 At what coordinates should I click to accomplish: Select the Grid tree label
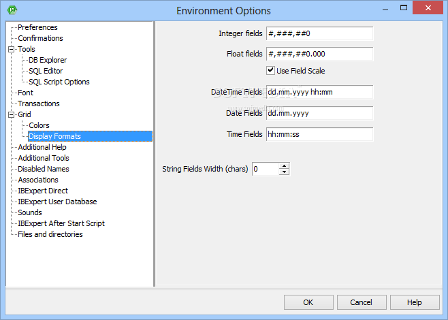click(x=25, y=114)
